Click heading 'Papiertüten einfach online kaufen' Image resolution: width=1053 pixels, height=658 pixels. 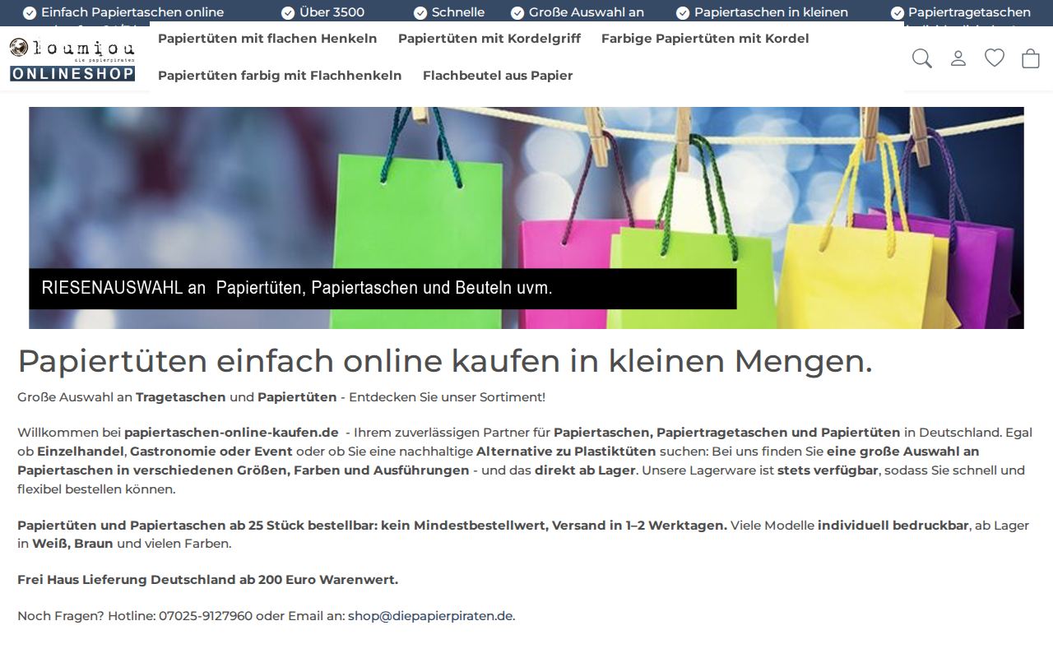pos(445,361)
